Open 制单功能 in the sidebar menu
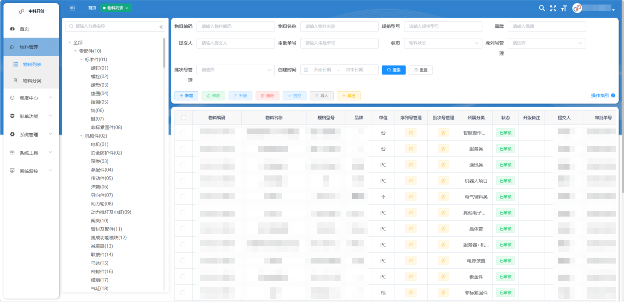 [31, 116]
